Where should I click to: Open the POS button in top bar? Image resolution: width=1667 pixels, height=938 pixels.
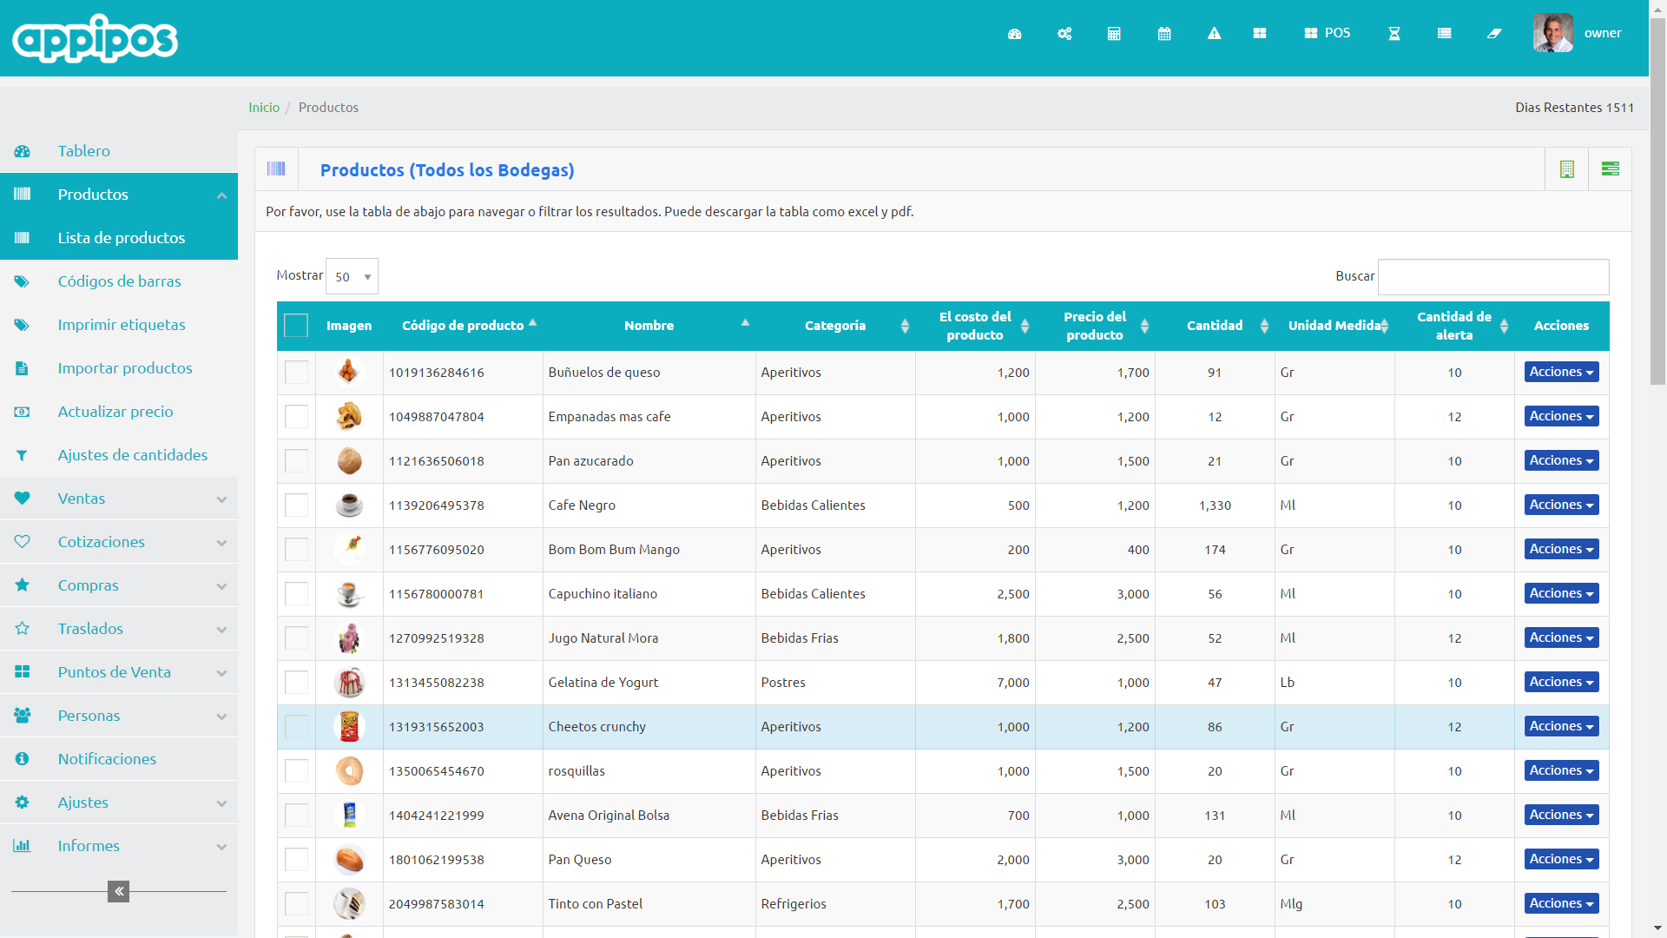(1328, 33)
